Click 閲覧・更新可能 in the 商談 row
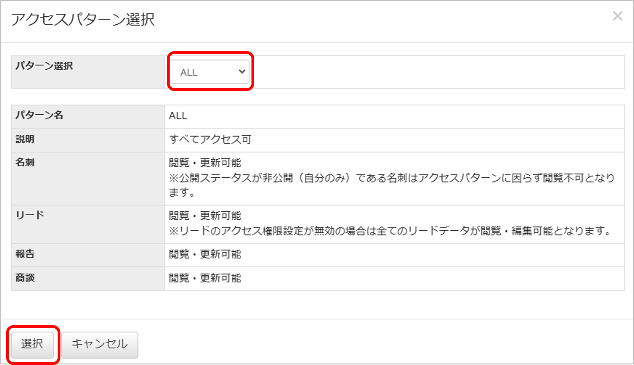Image resolution: width=634 pixels, height=365 pixels. 205,278
